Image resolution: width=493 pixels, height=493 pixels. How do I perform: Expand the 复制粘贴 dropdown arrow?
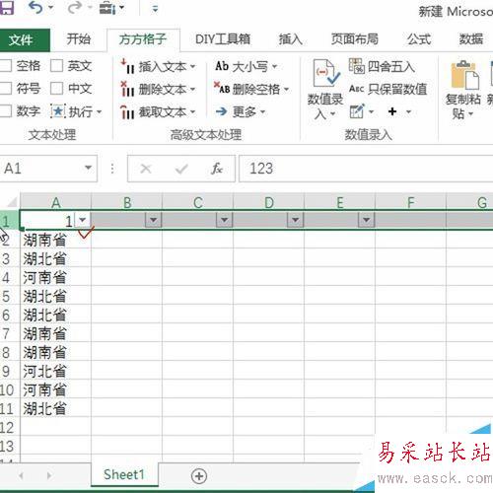[x=470, y=114]
